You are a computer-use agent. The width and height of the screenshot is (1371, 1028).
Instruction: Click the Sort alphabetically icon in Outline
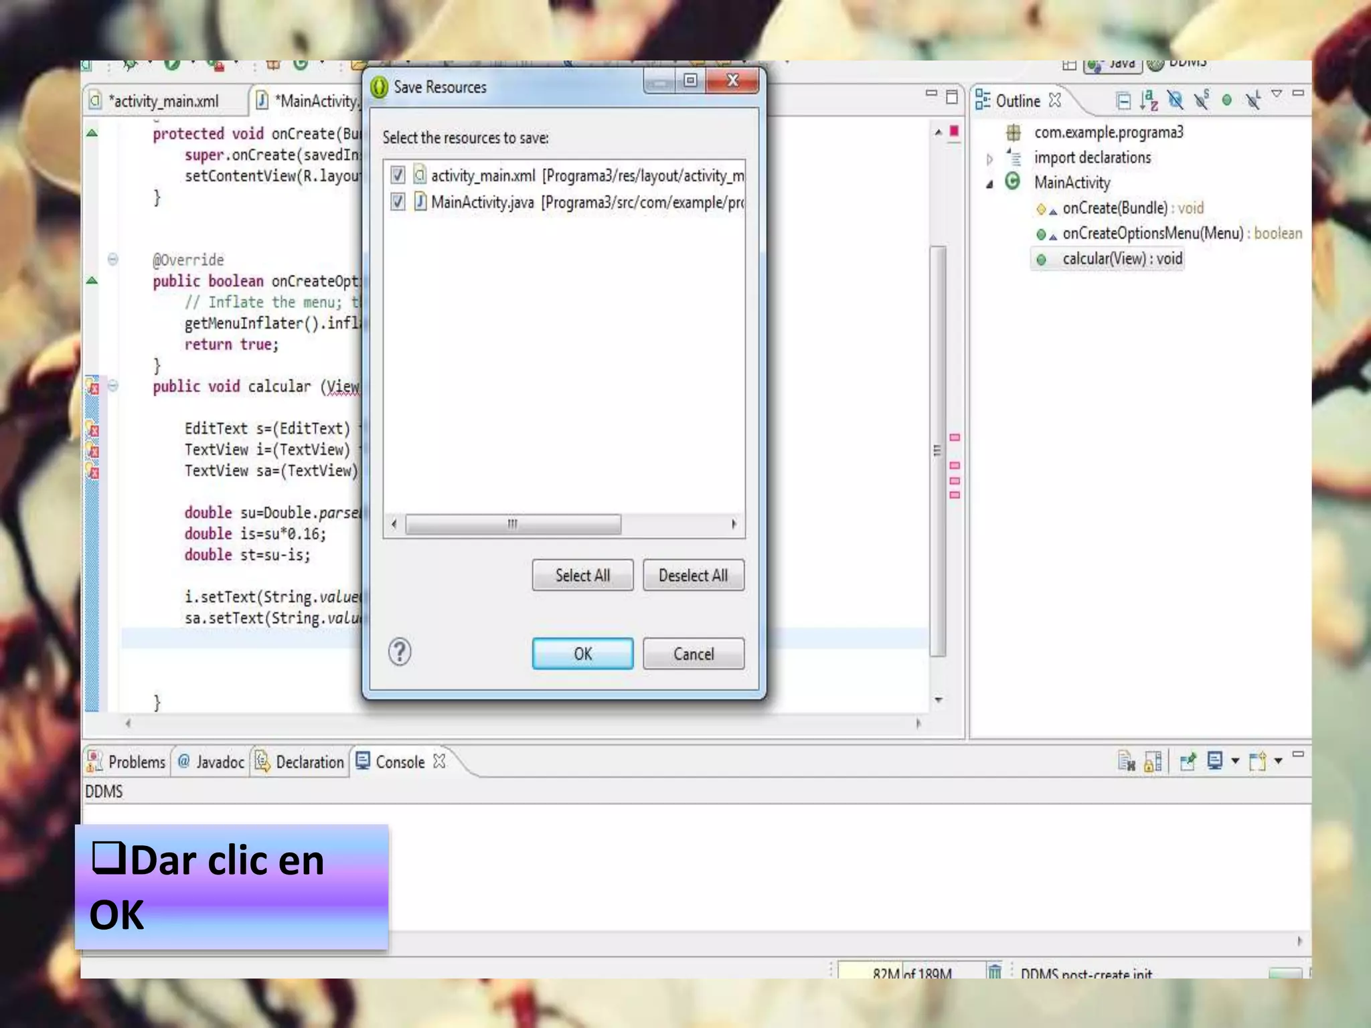[x=1149, y=100]
